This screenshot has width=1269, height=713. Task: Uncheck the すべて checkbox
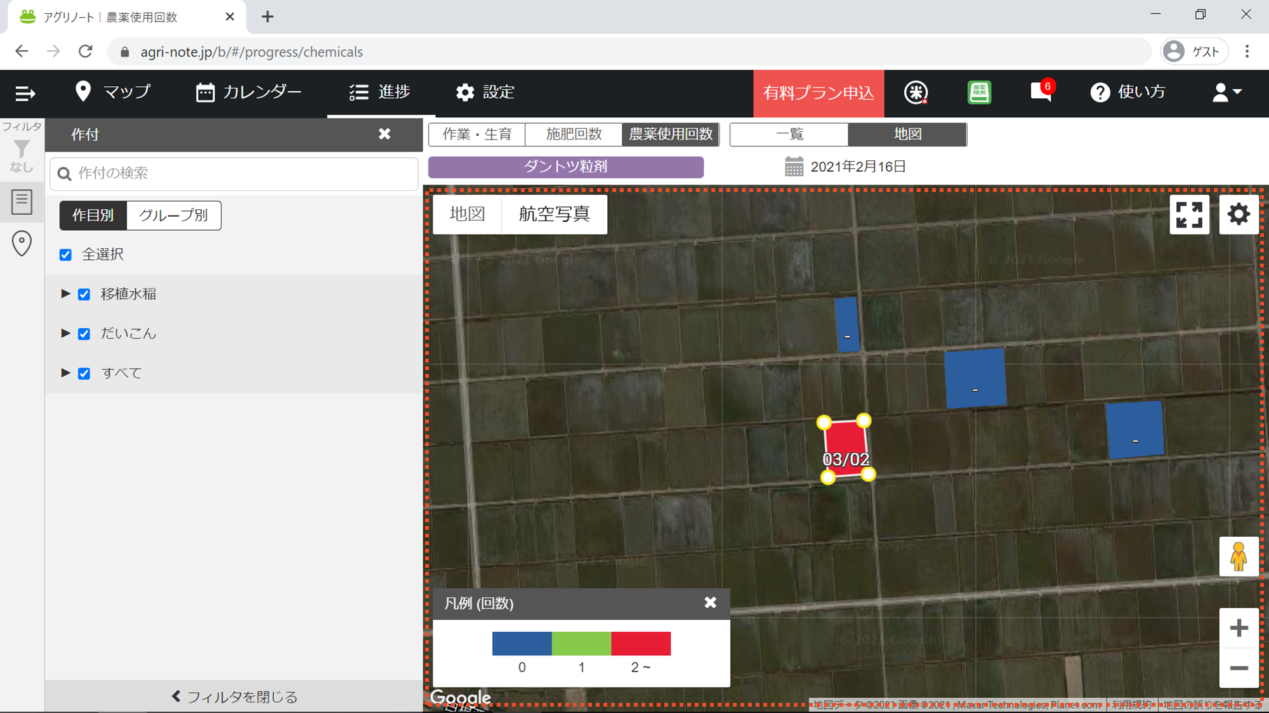(x=84, y=374)
